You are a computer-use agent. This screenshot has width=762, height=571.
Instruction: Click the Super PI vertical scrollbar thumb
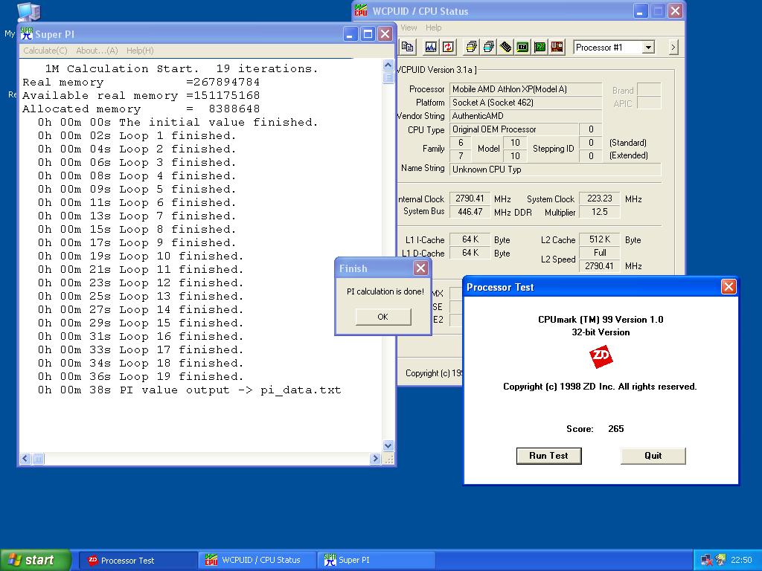pyautogui.click(x=388, y=77)
